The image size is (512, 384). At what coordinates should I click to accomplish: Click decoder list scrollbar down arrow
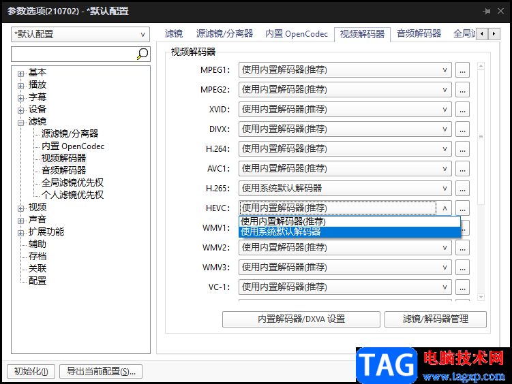coord(481,297)
